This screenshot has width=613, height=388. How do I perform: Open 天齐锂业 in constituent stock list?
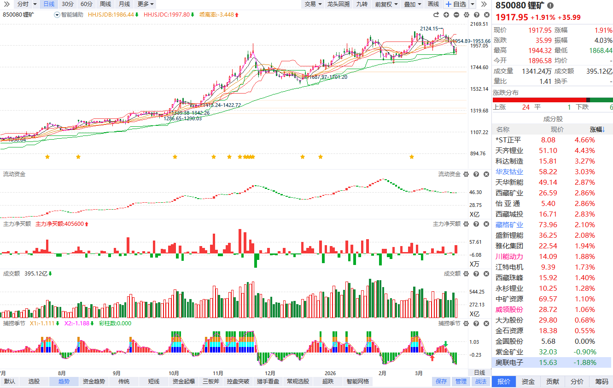509,151
